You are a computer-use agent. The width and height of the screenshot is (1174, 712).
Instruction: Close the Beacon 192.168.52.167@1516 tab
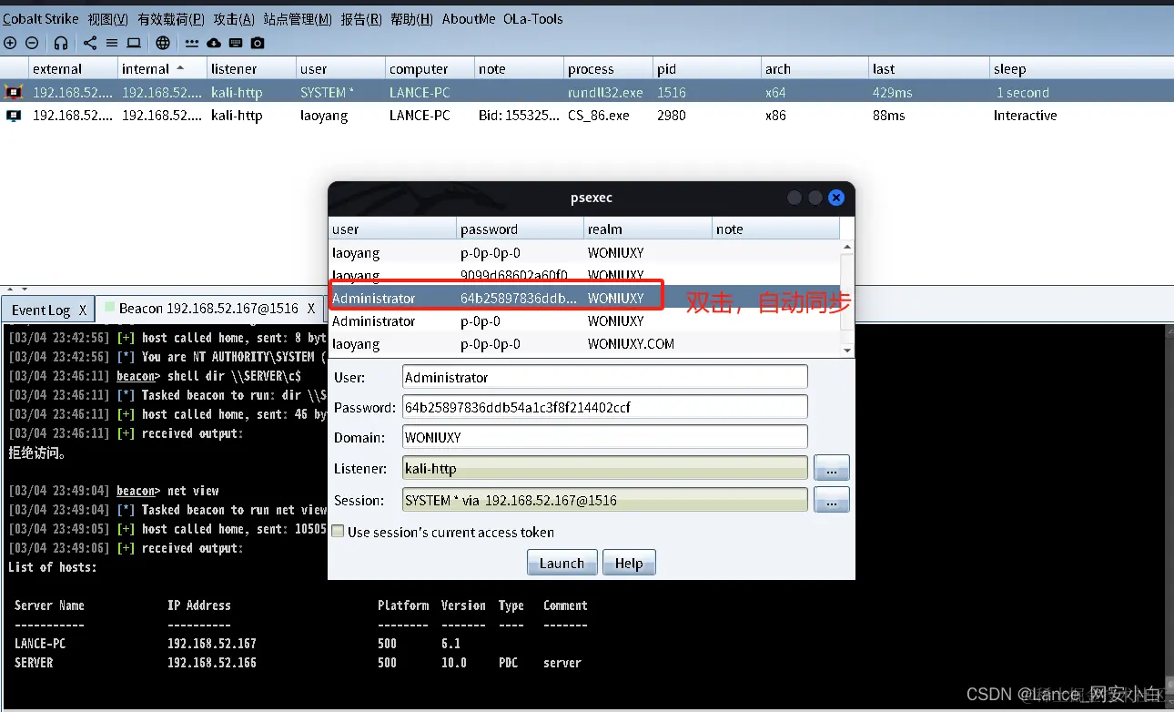tap(310, 309)
